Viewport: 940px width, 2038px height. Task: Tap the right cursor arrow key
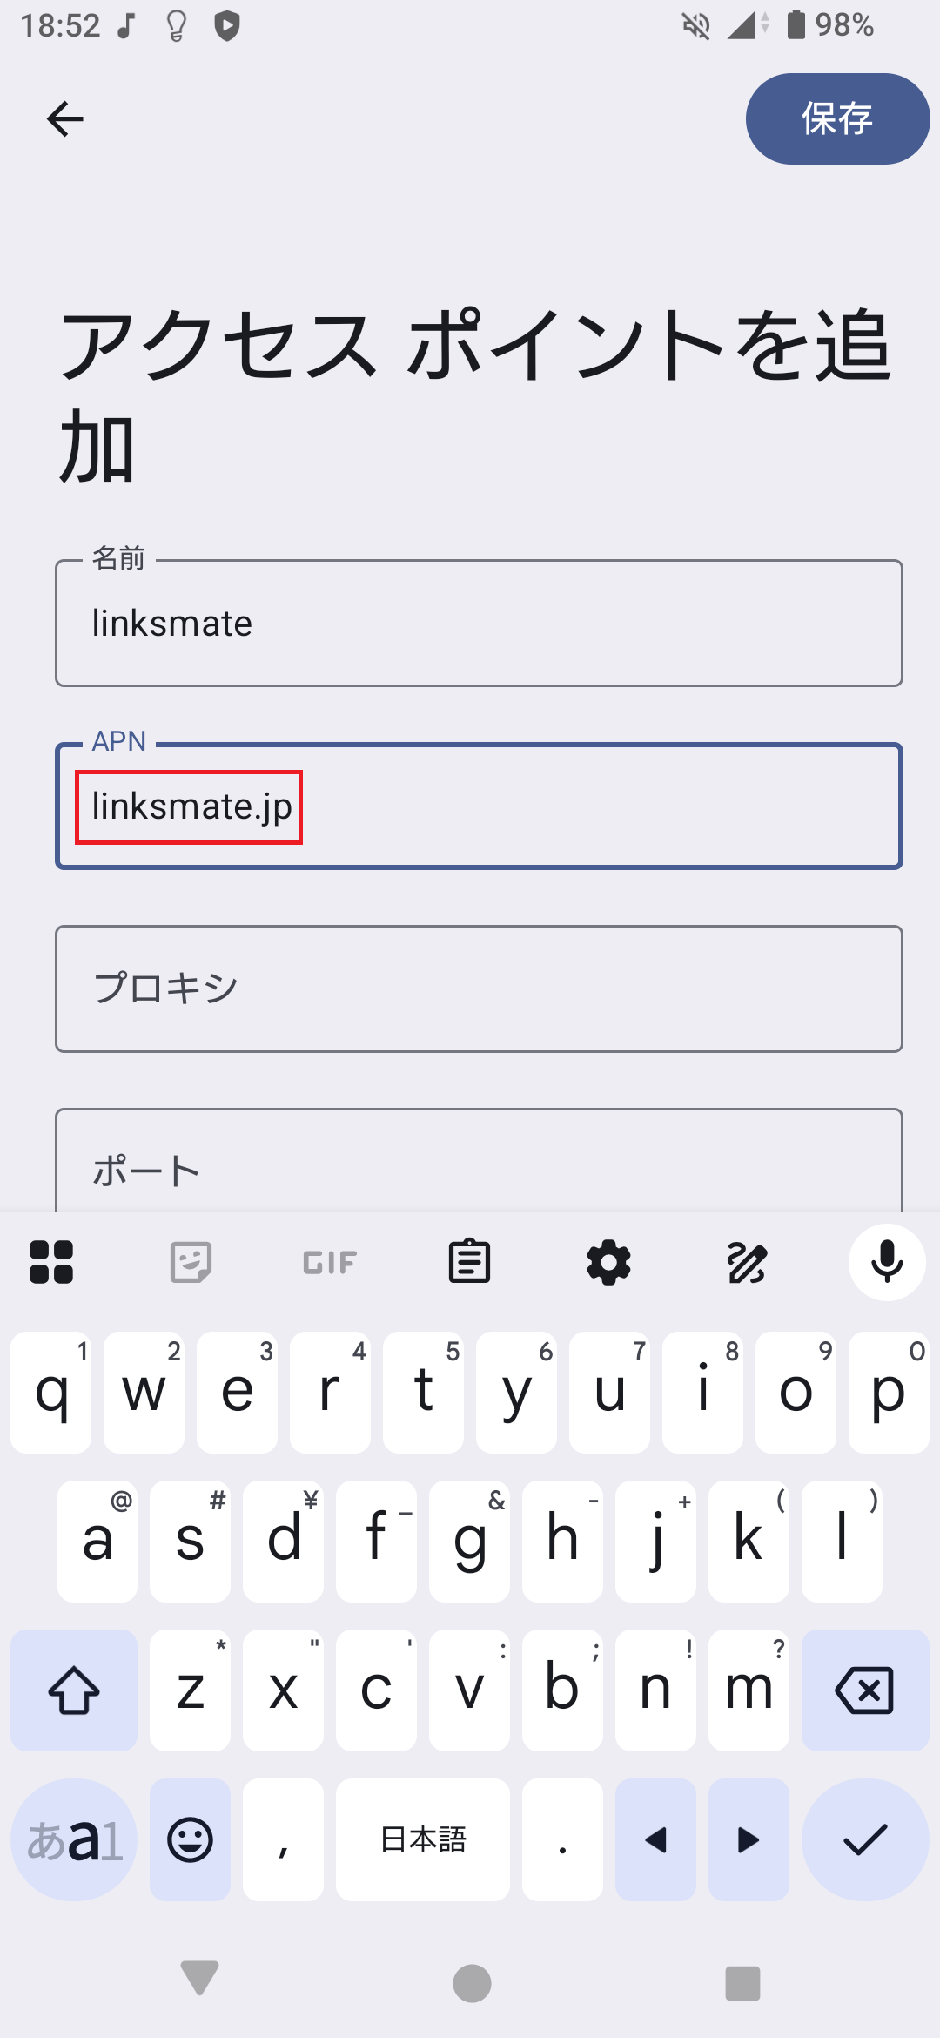click(749, 1840)
